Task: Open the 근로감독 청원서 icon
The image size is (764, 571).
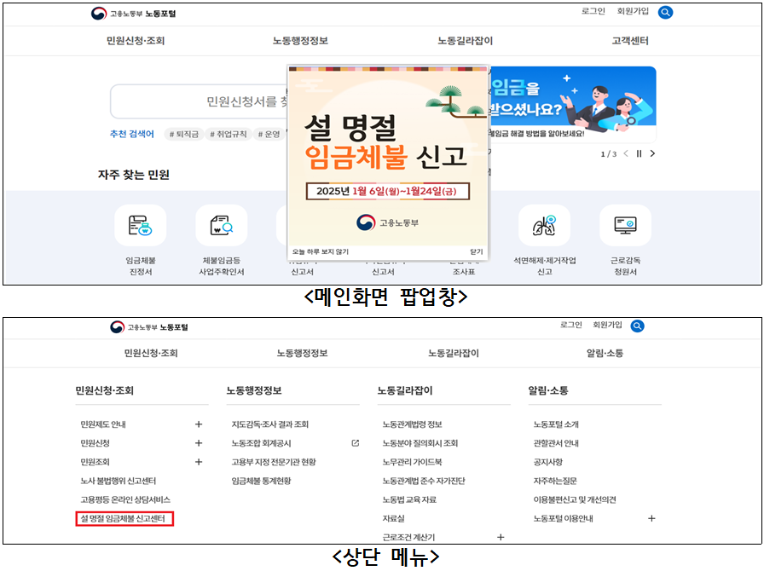Action: coord(624,226)
